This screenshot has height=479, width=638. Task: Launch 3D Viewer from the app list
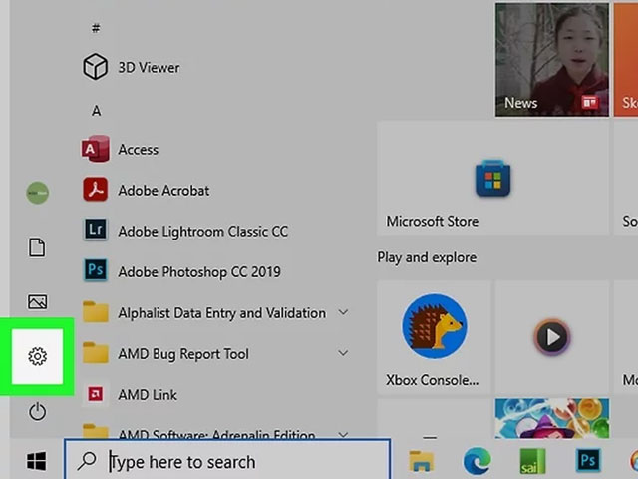pos(132,67)
